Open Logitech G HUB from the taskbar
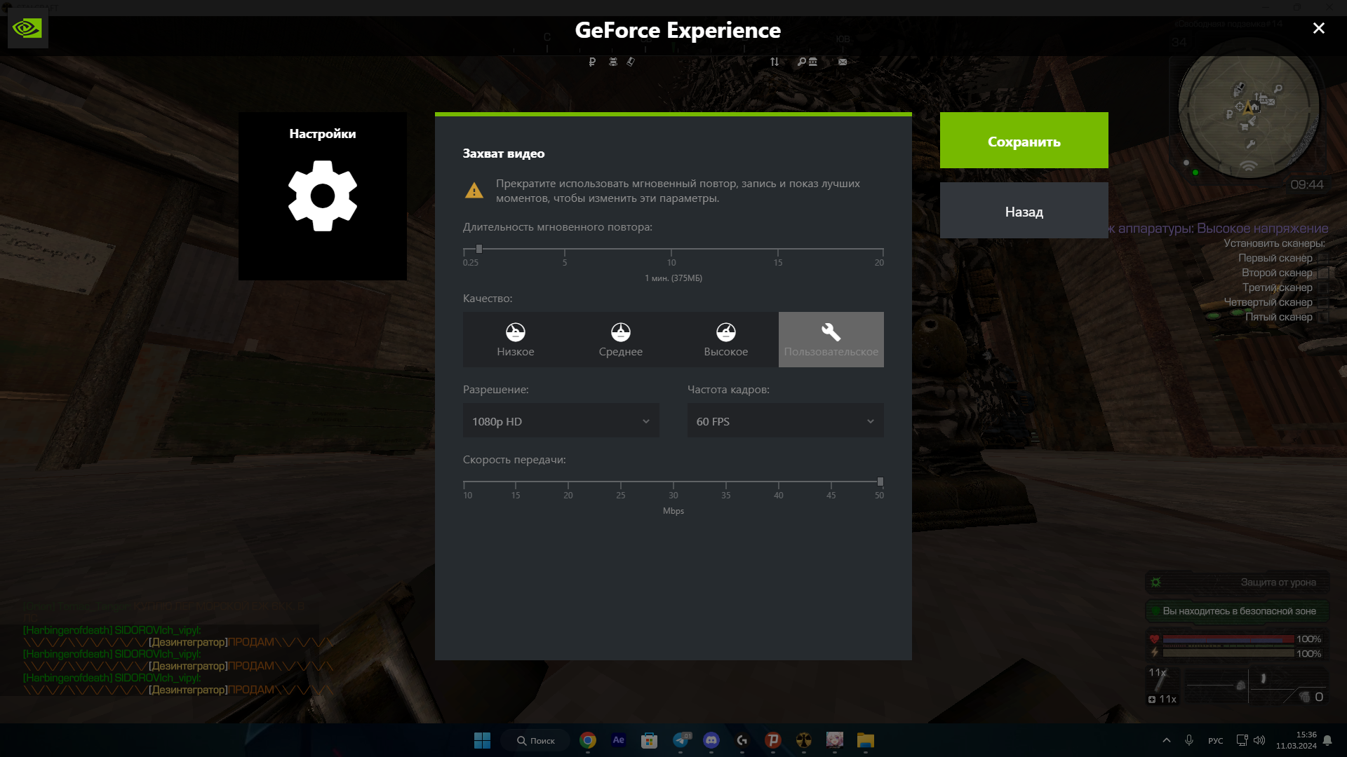Screen dimensions: 1347x757 [742, 740]
